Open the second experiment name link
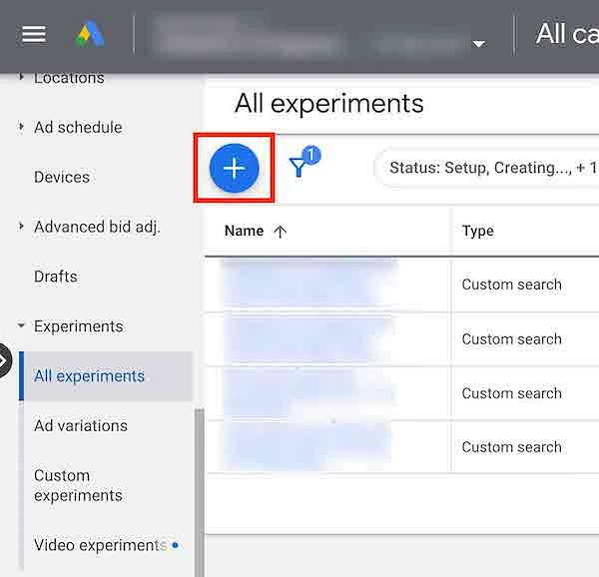Screen dimensions: 599x577 pyautogui.click(x=308, y=339)
